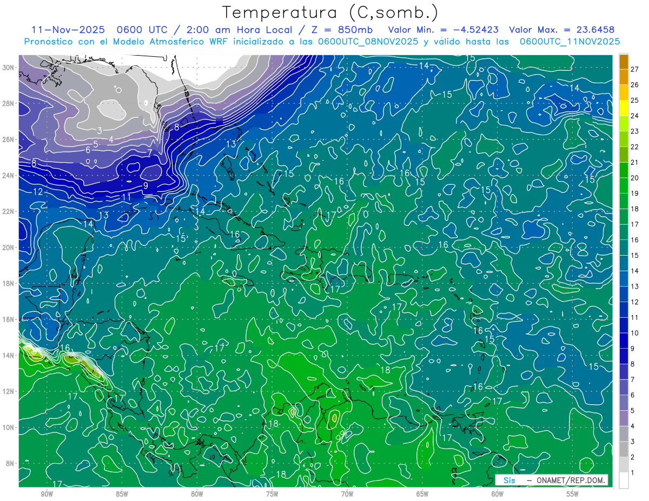
Task: Click initialization time '0600UTC_08NOV2025'
Action: pos(368,42)
